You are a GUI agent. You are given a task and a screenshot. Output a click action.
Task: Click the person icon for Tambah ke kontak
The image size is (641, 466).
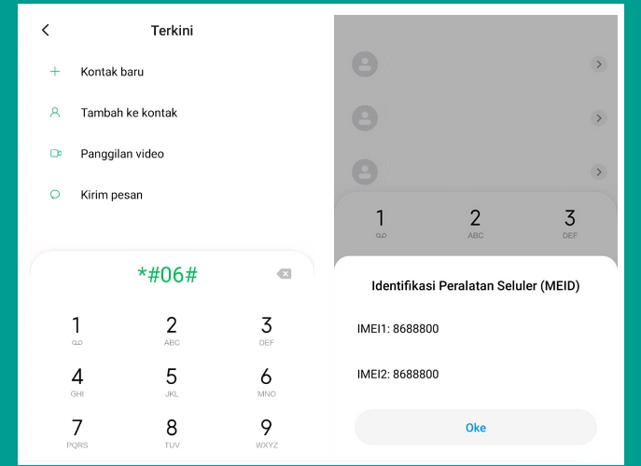click(x=55, y=113)
